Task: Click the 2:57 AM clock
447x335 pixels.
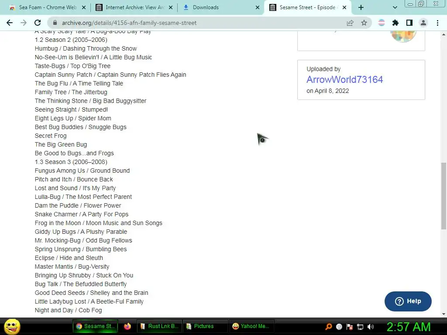Action: pyautogui.click(x=409, y=327)
